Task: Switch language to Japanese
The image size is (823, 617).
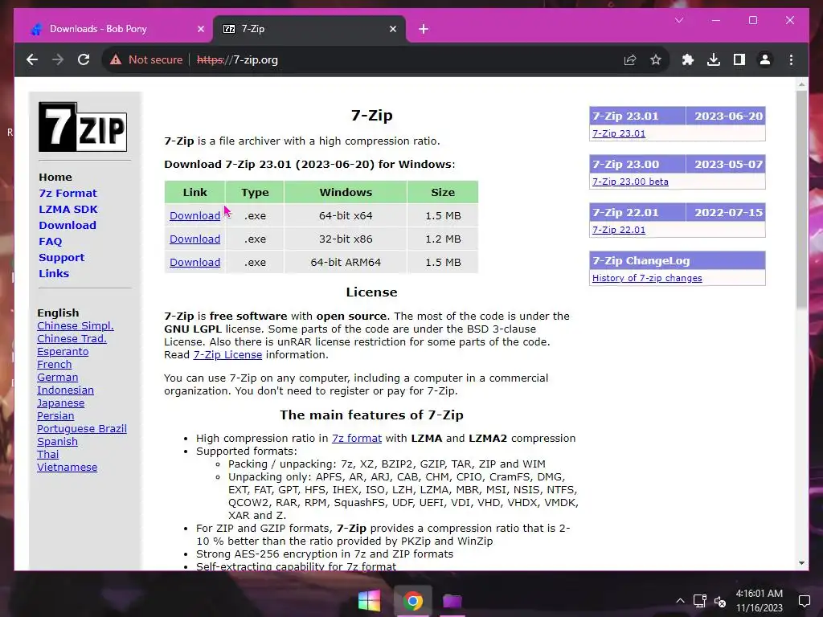Action: 60,403
